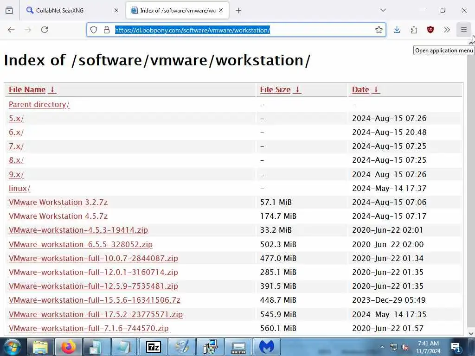475x356 pixels.
Task: Open the Parent directory link
Action: coord(39,104)
